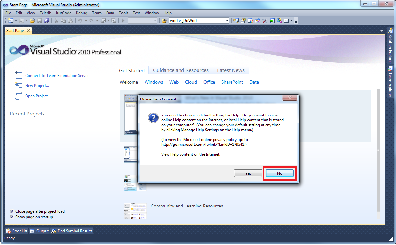
Task: Open the File menu
Action: tap(8, 13)
